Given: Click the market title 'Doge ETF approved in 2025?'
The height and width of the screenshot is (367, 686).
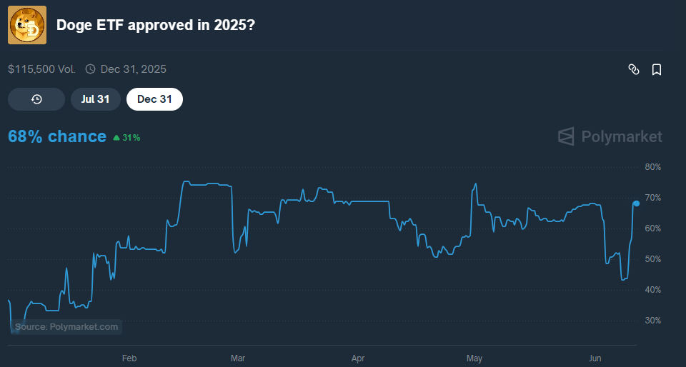Looking at the screenshot, I should [156, 25].
